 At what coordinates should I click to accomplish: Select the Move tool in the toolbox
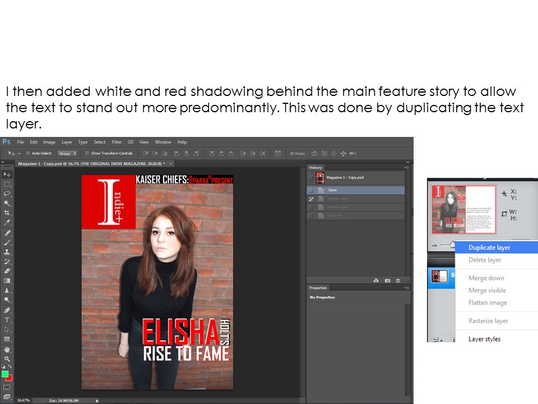(7, 175)
